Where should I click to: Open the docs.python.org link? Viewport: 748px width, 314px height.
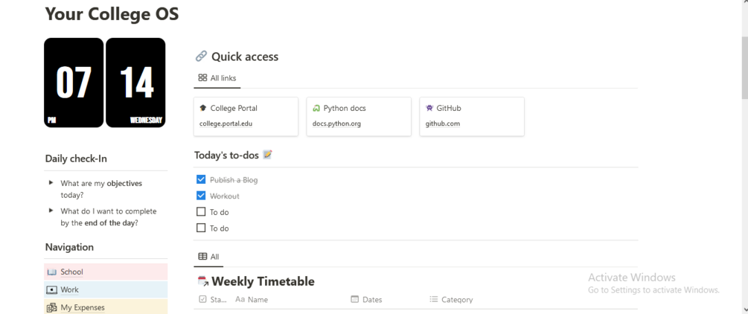coord(336,124)
